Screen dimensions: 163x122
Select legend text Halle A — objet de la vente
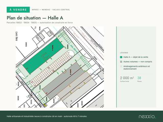[x=136, y=57]
